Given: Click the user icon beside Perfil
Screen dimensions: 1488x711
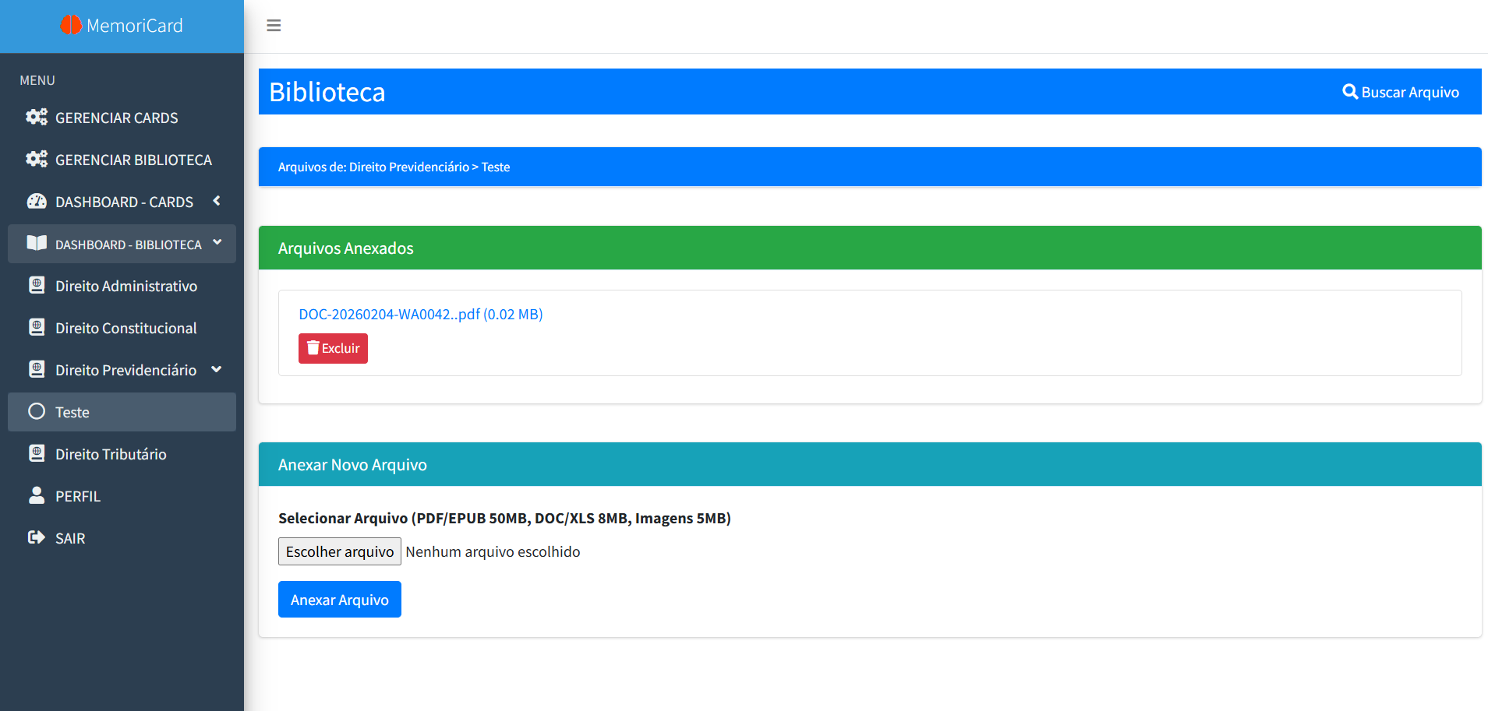Looking at the screenshot, I should pyautogui.click(x=37, y=496).
